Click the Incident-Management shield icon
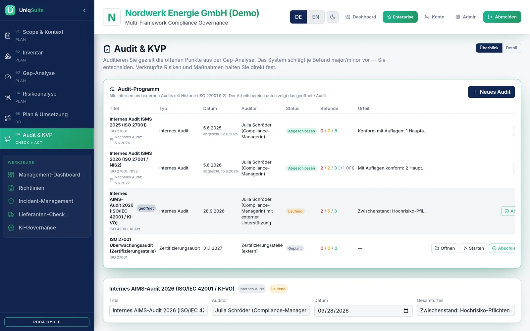530x331 pixels. (x=11, y=201)
